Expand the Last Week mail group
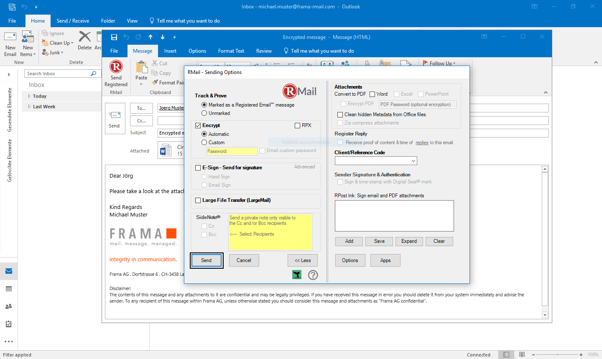This screenshot has width=602, height=359. coord(29,107)
